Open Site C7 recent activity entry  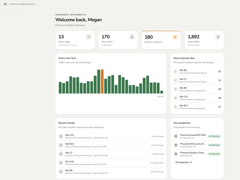[111, 154]
